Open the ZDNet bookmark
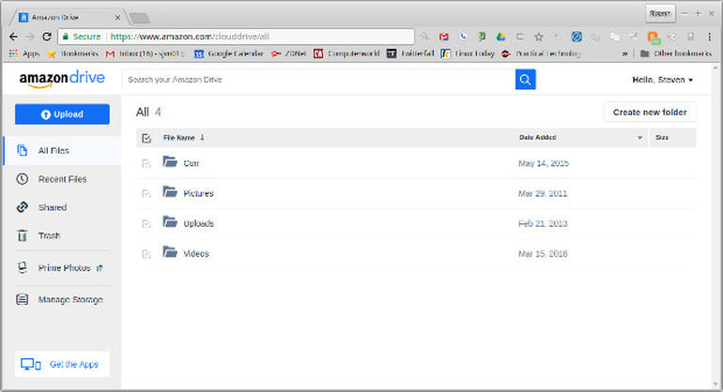This screenshot has height=392, width=723. pyautogui.click(x=288, y=53)
